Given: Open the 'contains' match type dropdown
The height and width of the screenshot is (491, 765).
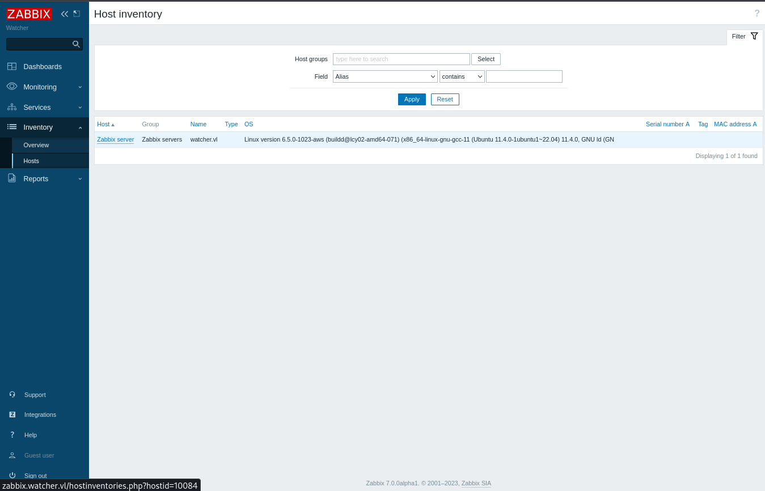Looking at the screenshot, I should tap(462, 76).
